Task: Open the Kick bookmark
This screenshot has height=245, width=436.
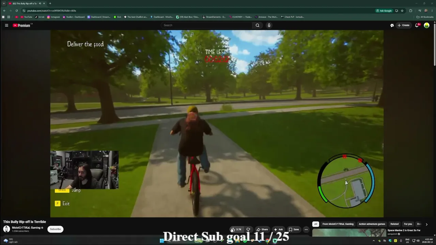Action: [x=118, y=17]
